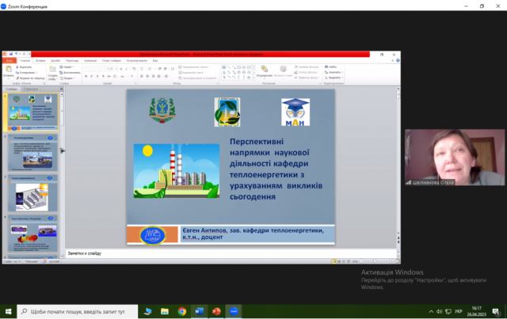Click the Windows taskbar search box

75,311
